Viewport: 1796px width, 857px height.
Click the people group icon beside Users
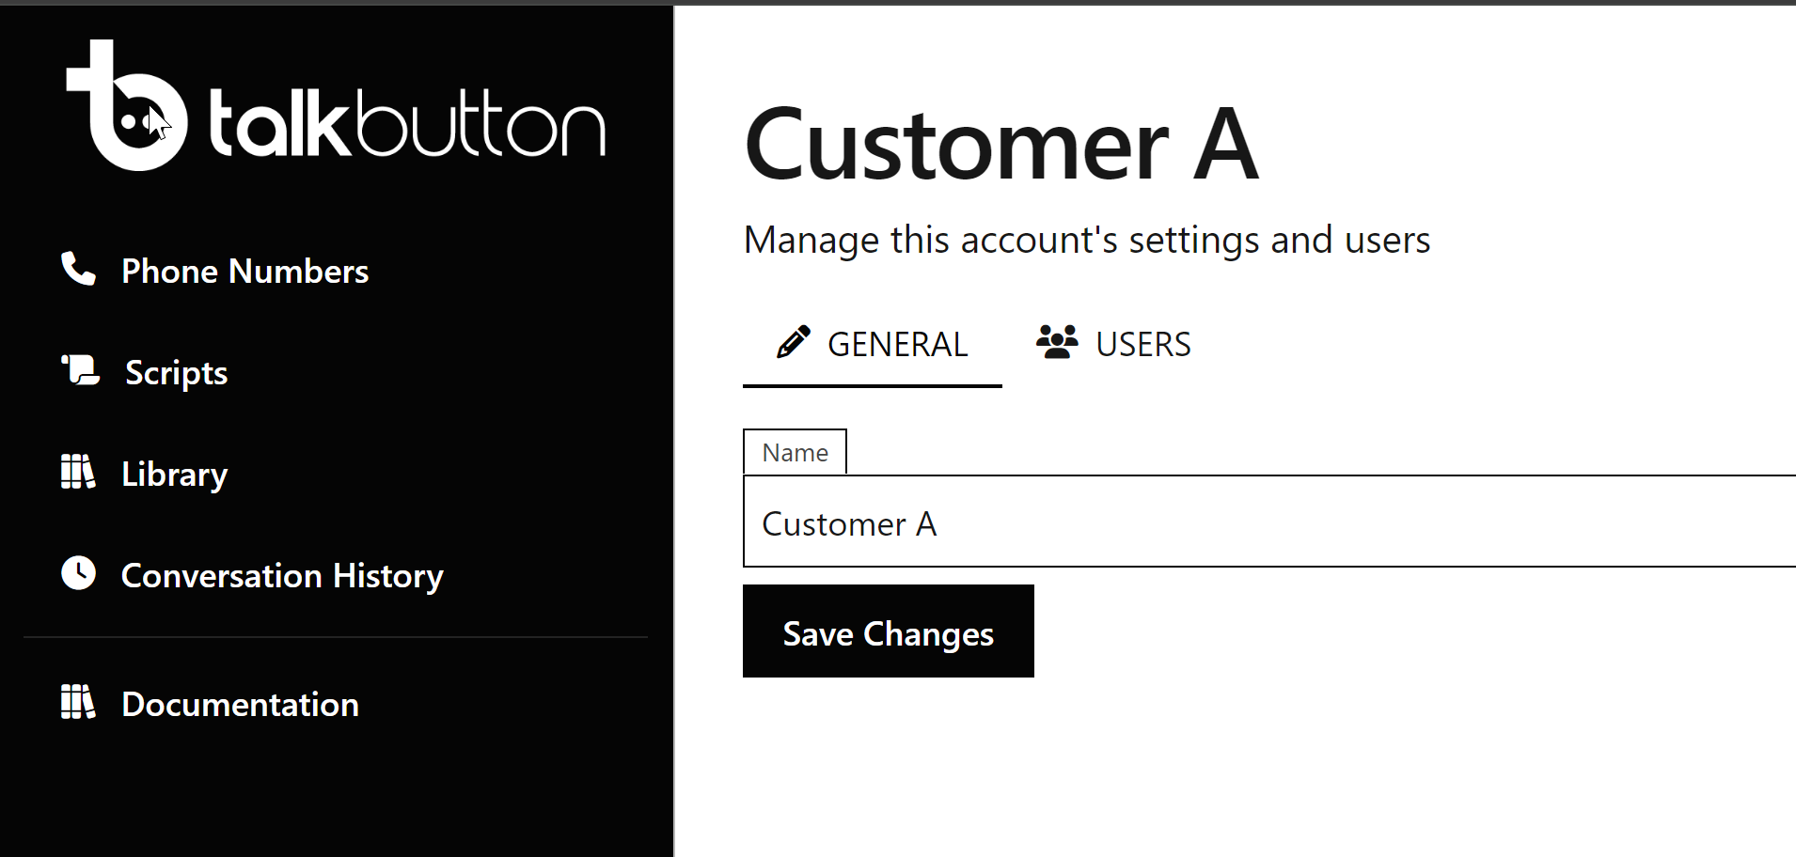pyautogui.click(x=1057, y=342)
